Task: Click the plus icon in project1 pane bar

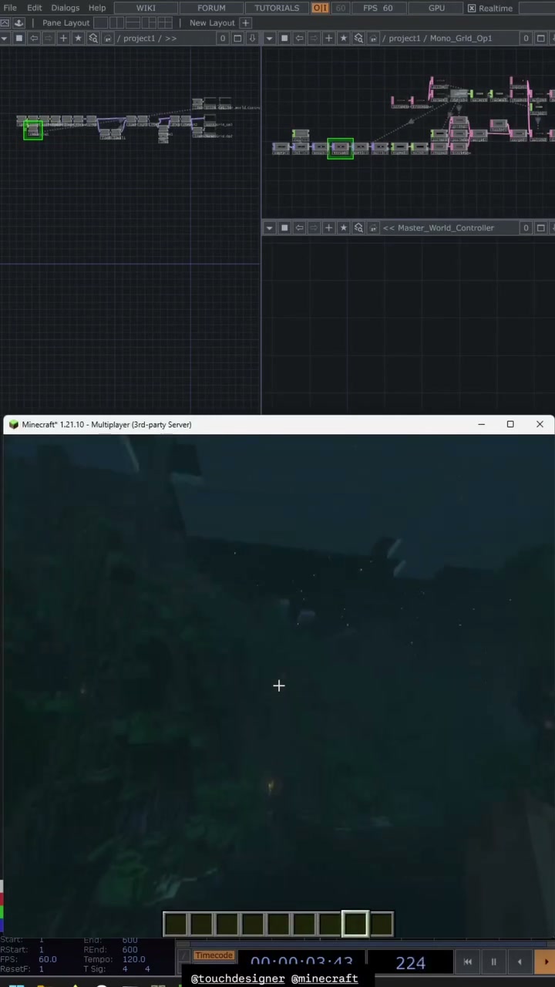Action: click(x=63, y=38)
